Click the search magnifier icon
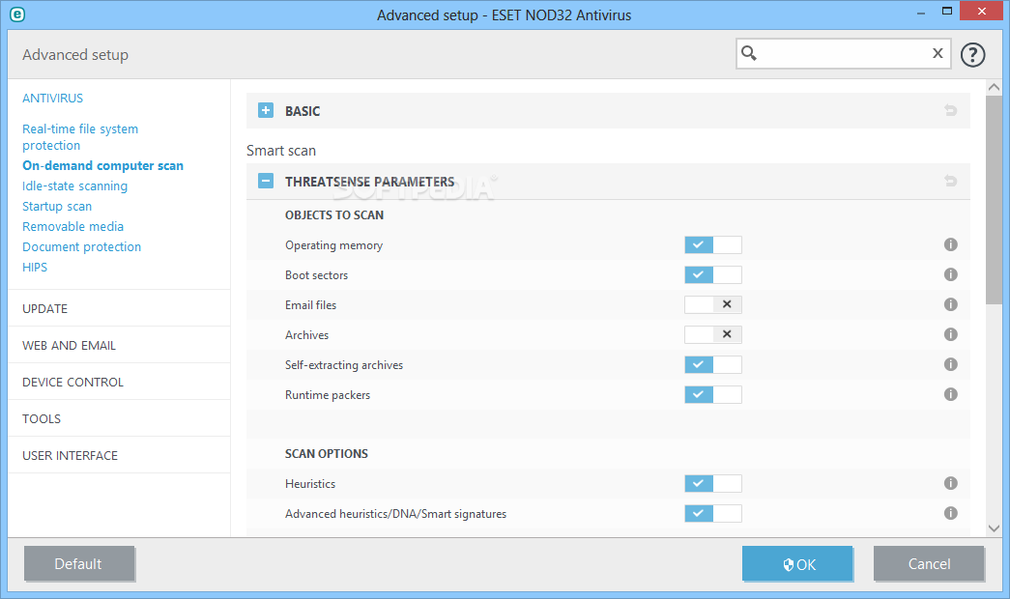The height and width of the screenshot is (599, 1010). pos(748,53)
